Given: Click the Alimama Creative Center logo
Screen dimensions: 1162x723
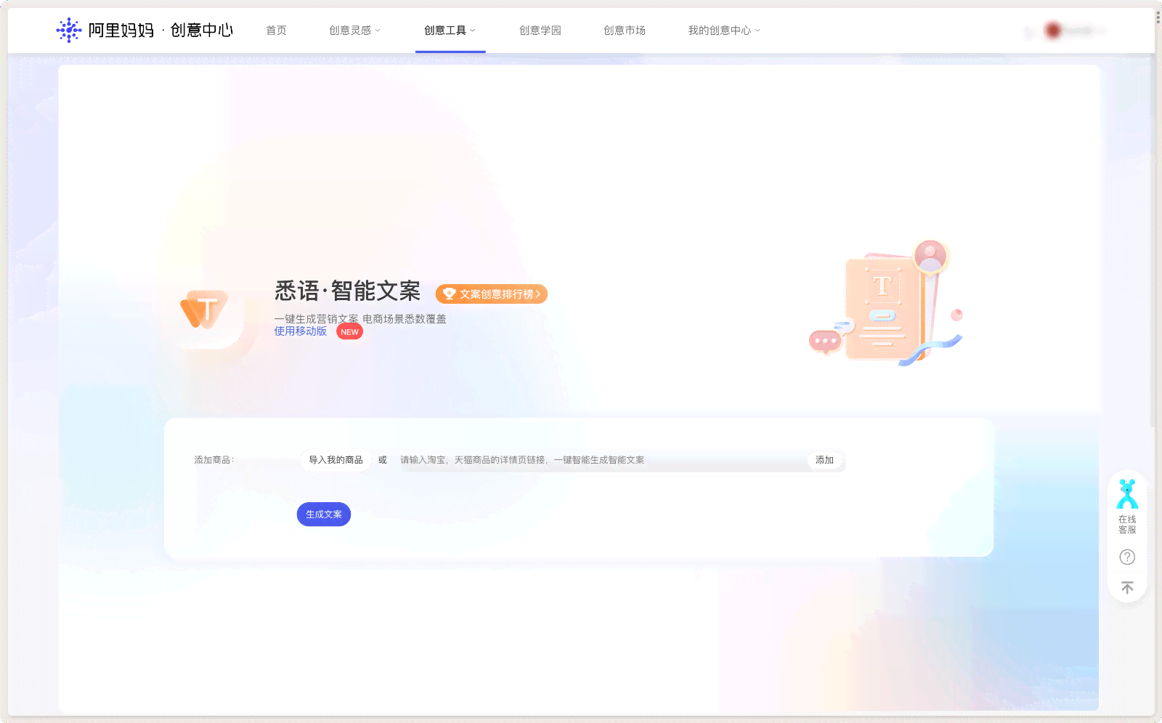Looking at the screenshot, I should (145, 31).
